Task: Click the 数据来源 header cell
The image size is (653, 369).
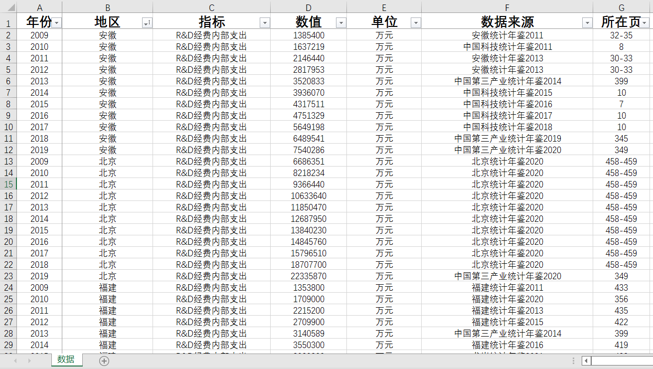Action: [507, 21]
